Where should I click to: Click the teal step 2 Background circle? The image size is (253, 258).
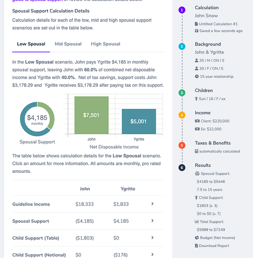click(x=182, y=46)
